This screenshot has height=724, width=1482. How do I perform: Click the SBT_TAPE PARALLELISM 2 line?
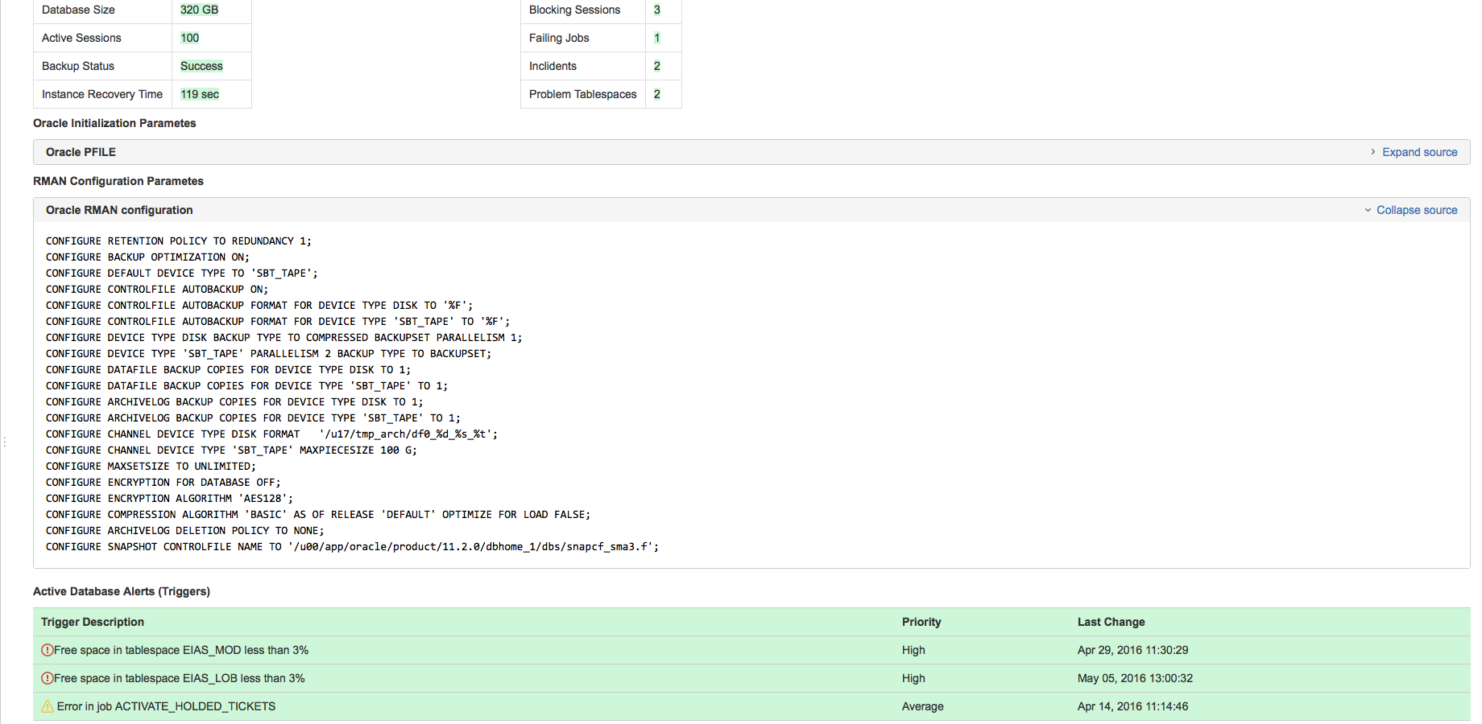268,354
